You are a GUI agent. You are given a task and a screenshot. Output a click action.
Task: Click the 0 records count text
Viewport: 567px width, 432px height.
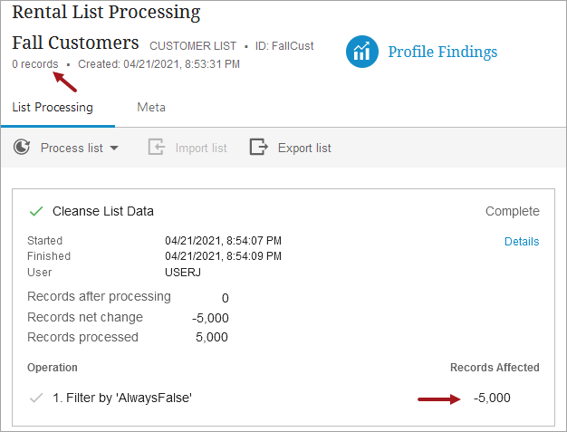pos(35,64)
